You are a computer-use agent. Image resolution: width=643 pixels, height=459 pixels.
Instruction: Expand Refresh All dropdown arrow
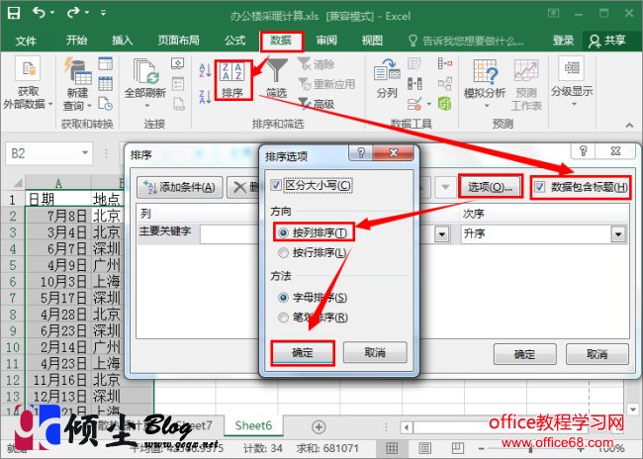pyautogui.click(x=147, y=106)
